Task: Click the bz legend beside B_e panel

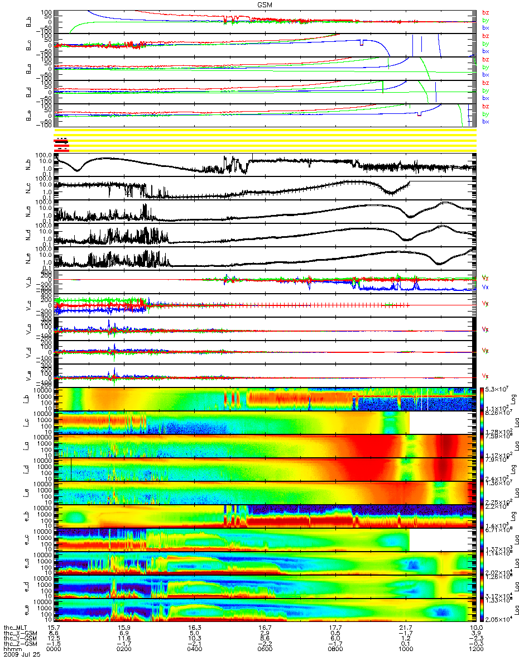Action: tap(486, 106)
